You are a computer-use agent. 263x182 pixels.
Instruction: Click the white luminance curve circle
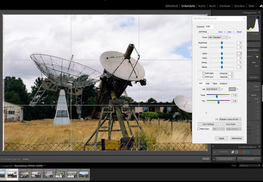[236, 152]
